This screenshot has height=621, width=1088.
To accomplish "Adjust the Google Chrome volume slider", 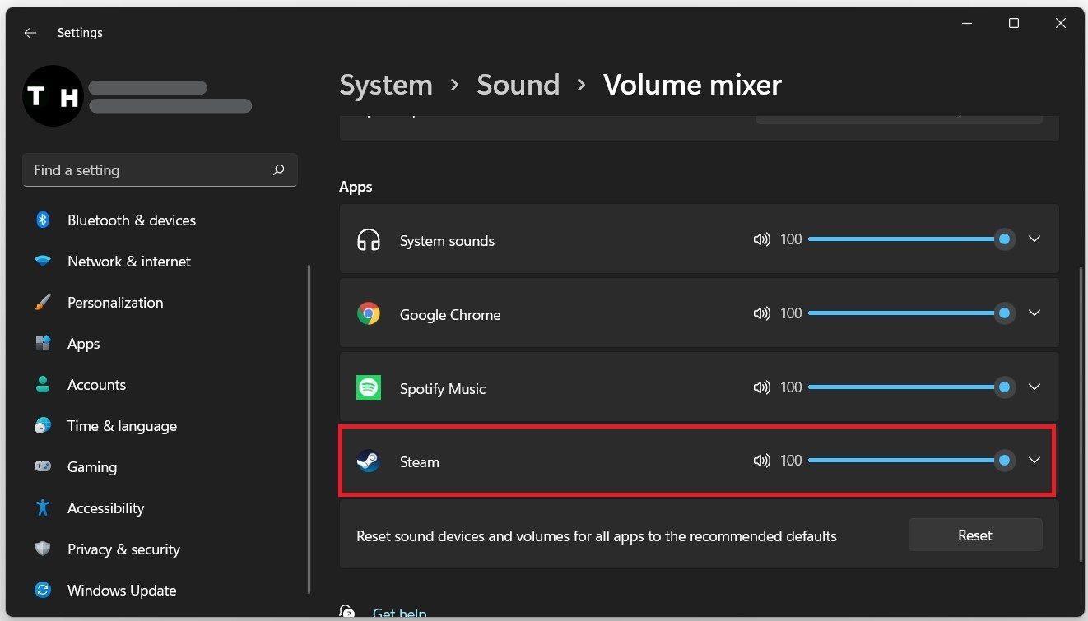I will coord(905,313).
